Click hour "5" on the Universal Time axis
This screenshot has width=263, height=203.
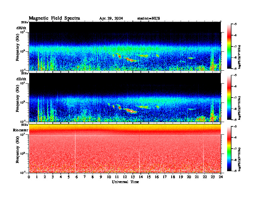tap(69, 177)
